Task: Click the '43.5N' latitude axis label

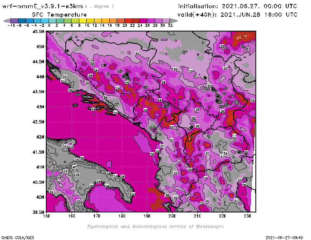Action: pyautogui.click(x=38, y=92)
